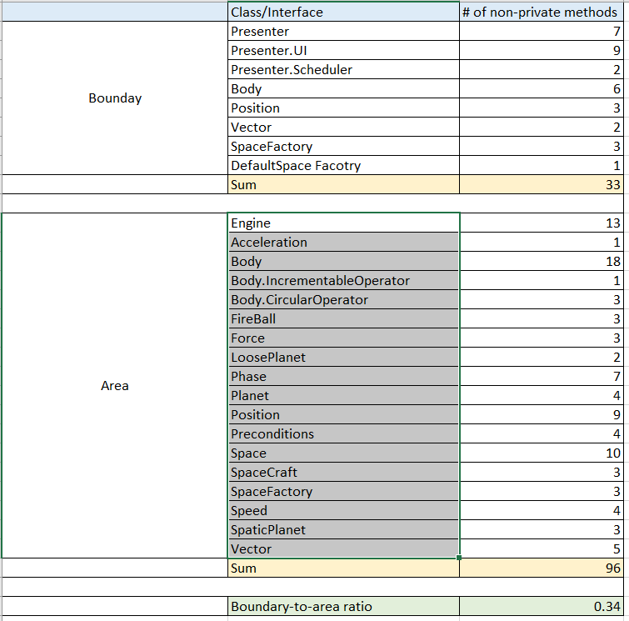Viewport: 629px width, 621px height.
Task: Click the Presenter cell
Action: 343,32
